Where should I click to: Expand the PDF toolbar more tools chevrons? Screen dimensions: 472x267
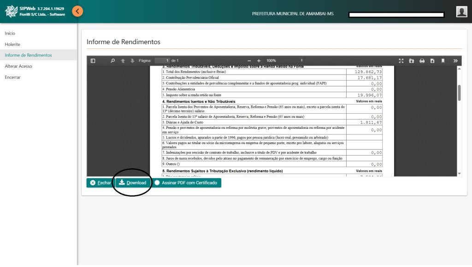coord(455,61)
